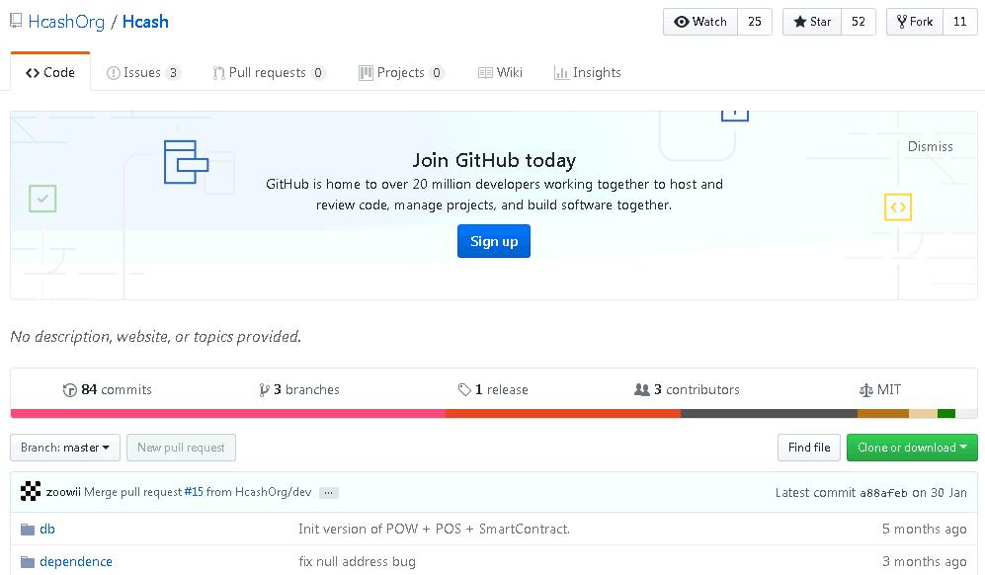The width and height of the screenshot is (985, 575).
Task: Open the Find file button
Action: point(808,448)
